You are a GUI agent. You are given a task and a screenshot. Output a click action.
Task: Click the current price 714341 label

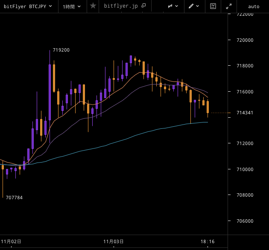click(x=245, y=113)
